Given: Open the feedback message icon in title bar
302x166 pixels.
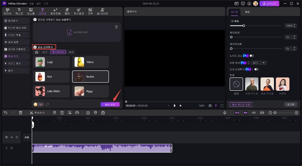Looking at the screenshot, I should point(243,3).
